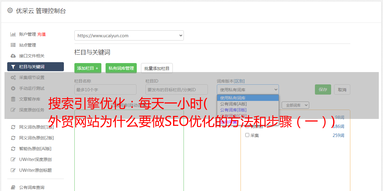
Task: Click the play icon for 手动运行测试
Action: [13, 88]
